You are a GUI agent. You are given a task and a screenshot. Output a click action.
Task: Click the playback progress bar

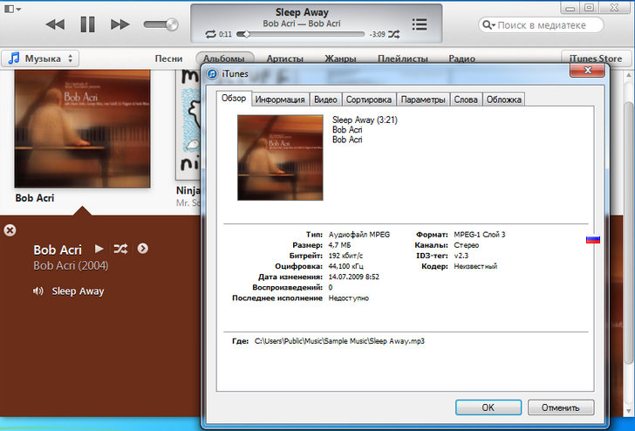300,34
